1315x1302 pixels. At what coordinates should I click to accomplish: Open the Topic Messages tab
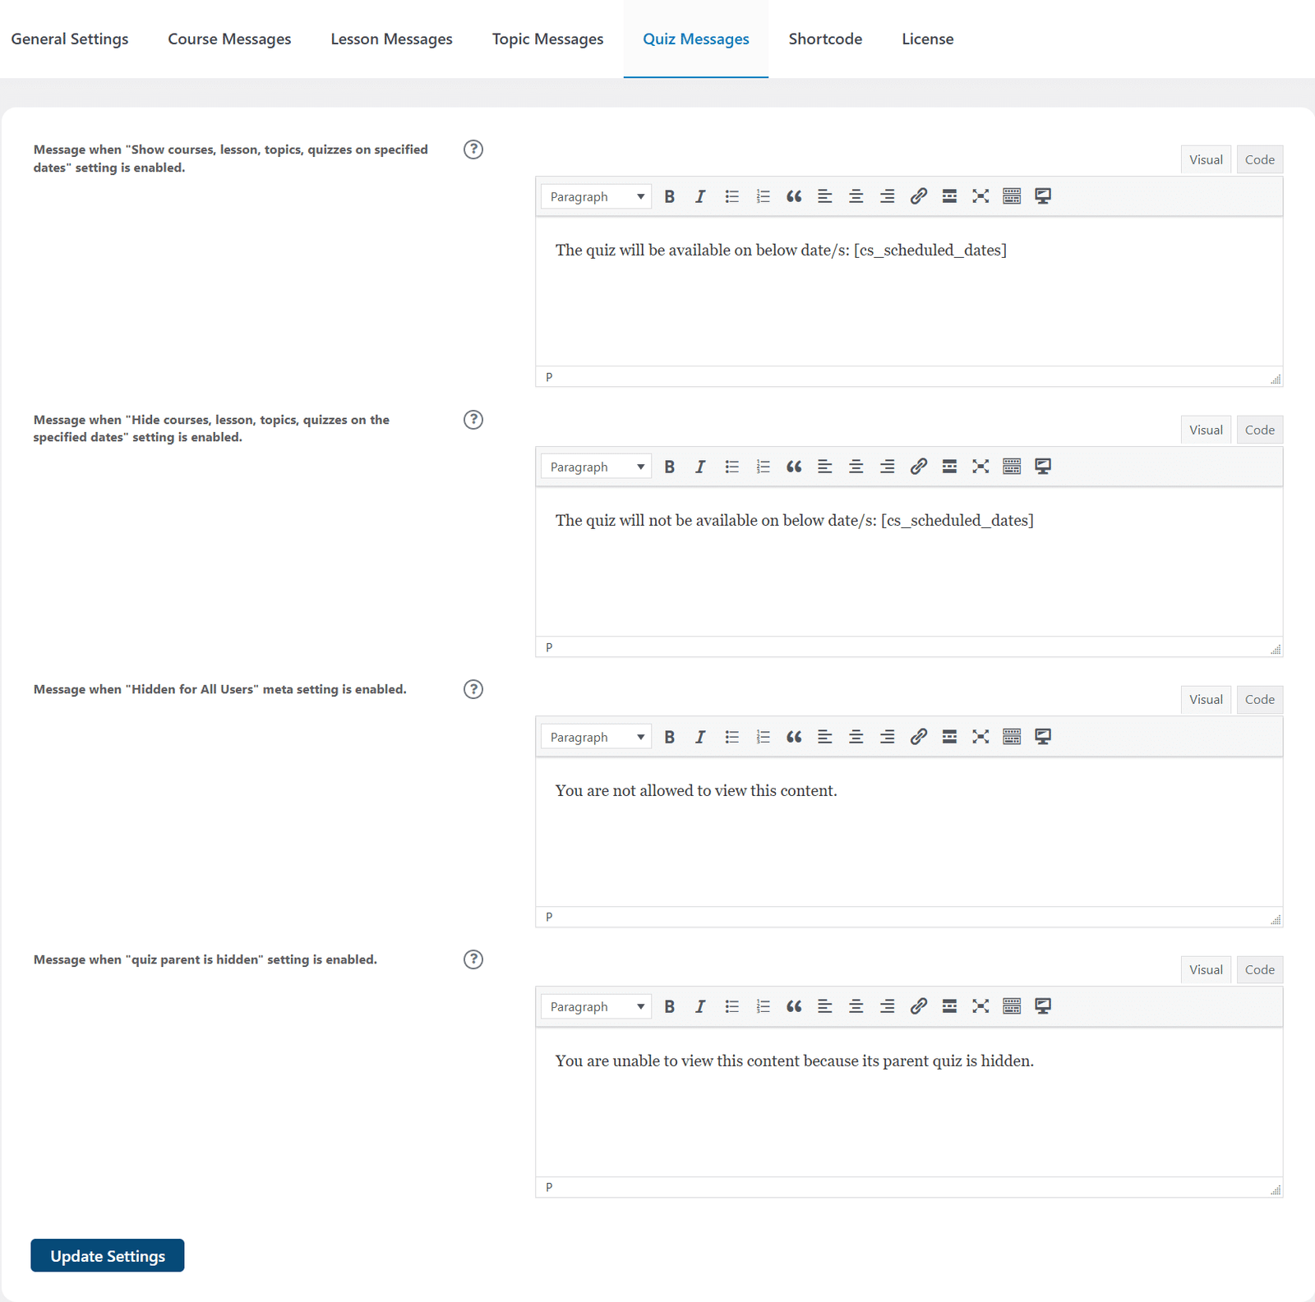point(547,39)
